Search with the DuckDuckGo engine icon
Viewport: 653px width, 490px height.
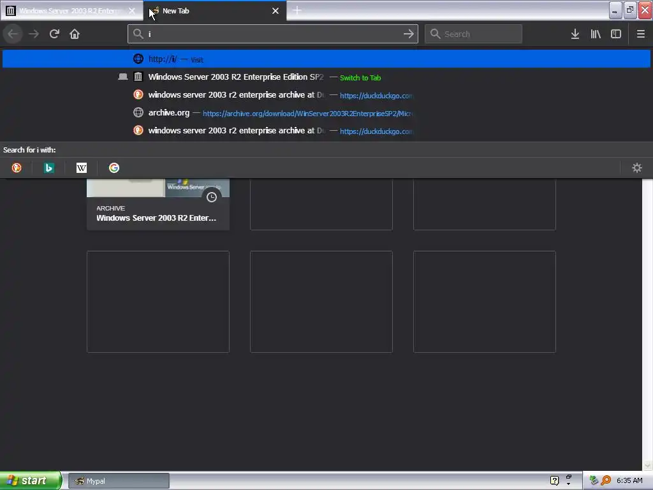point(16,168)
